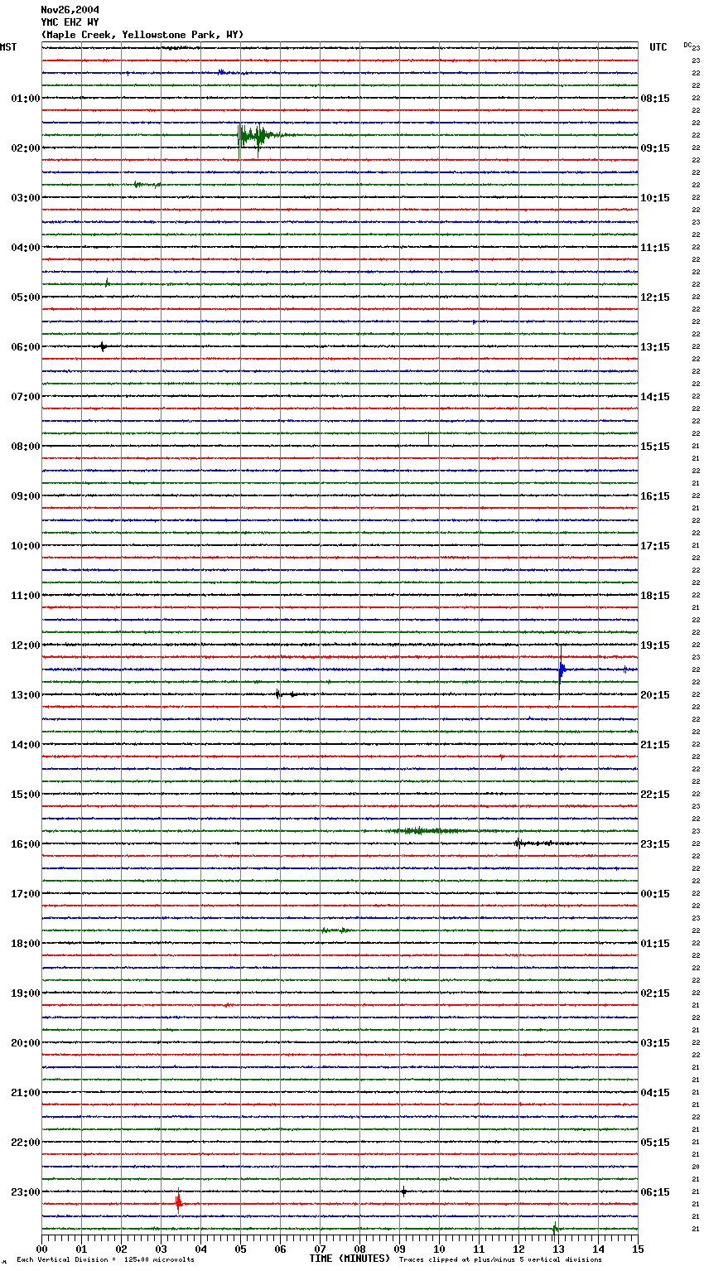Click the 10:15 UTC time label

655,198
